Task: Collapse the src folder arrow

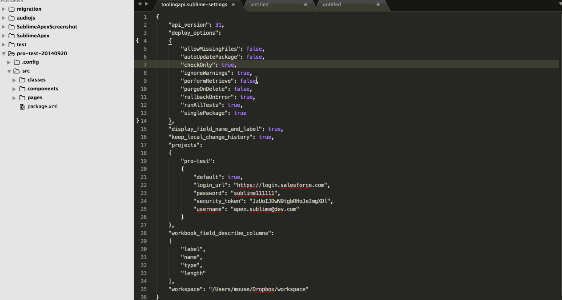Action: pos(9,71)
